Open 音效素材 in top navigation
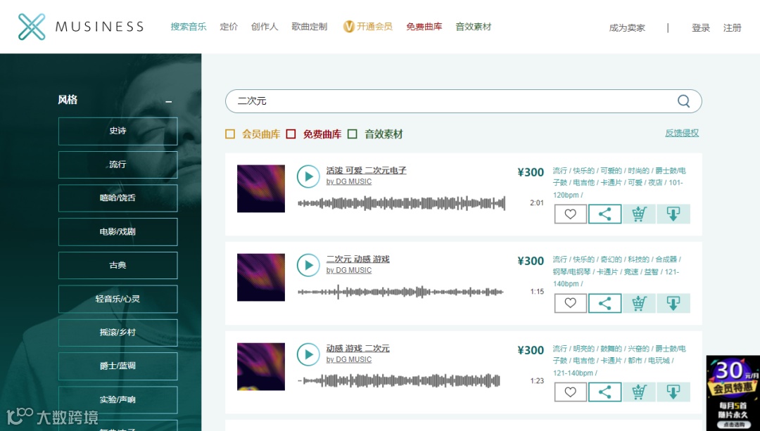 [x=474, y=27]
